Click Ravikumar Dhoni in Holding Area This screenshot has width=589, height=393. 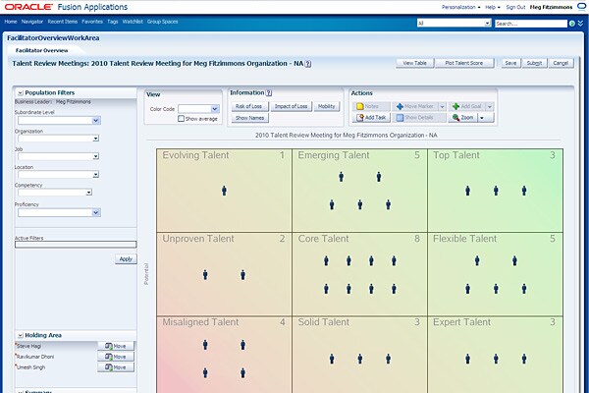pyautogui.click(x=35, y=357)
